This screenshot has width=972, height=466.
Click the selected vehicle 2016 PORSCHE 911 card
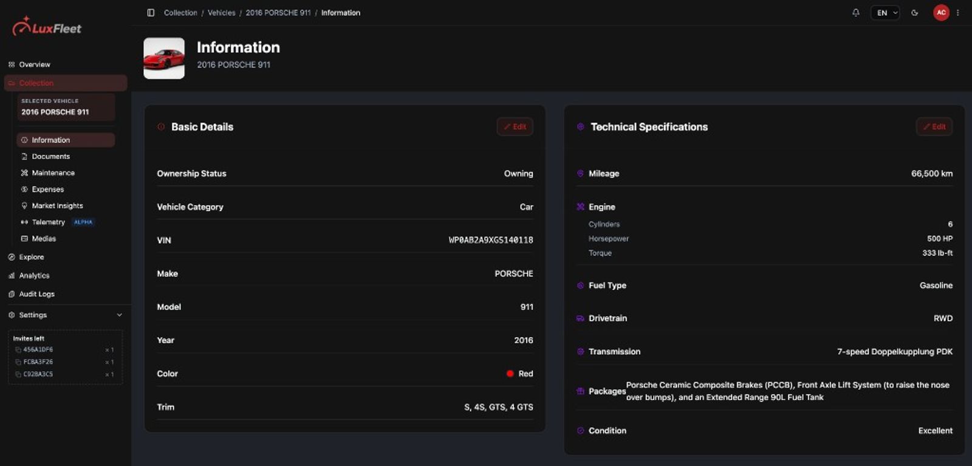coord(66,107)
